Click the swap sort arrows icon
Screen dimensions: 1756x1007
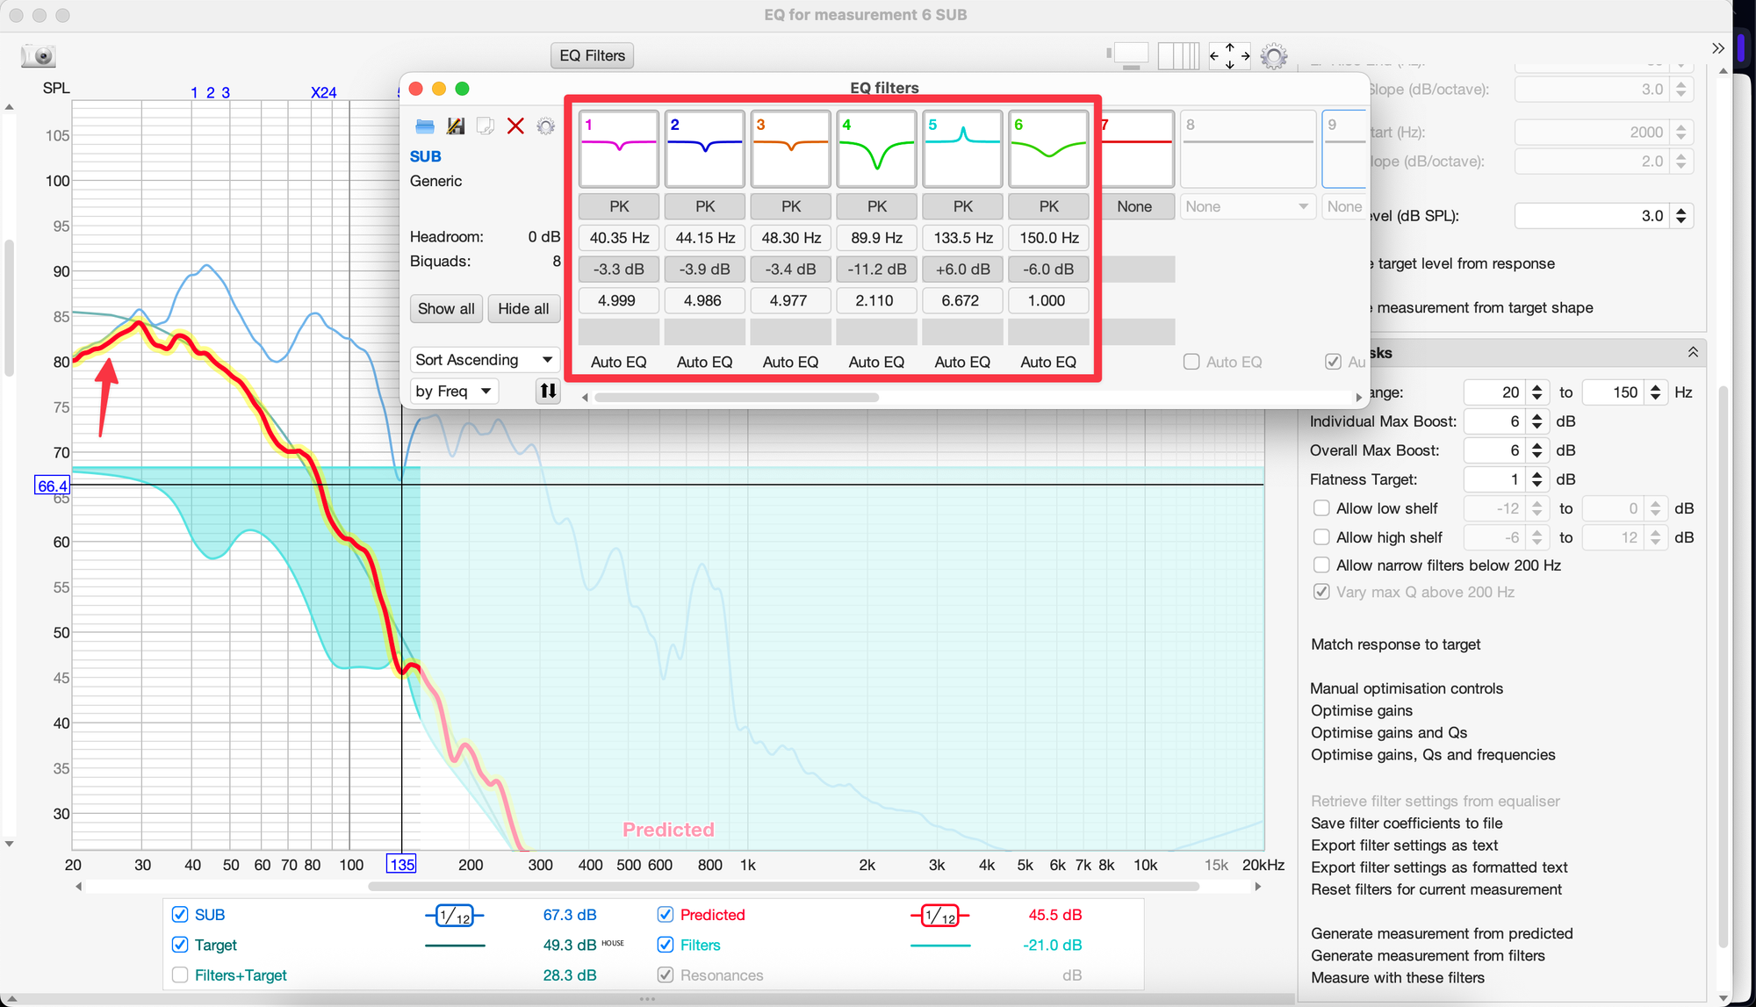coord(548,391)
